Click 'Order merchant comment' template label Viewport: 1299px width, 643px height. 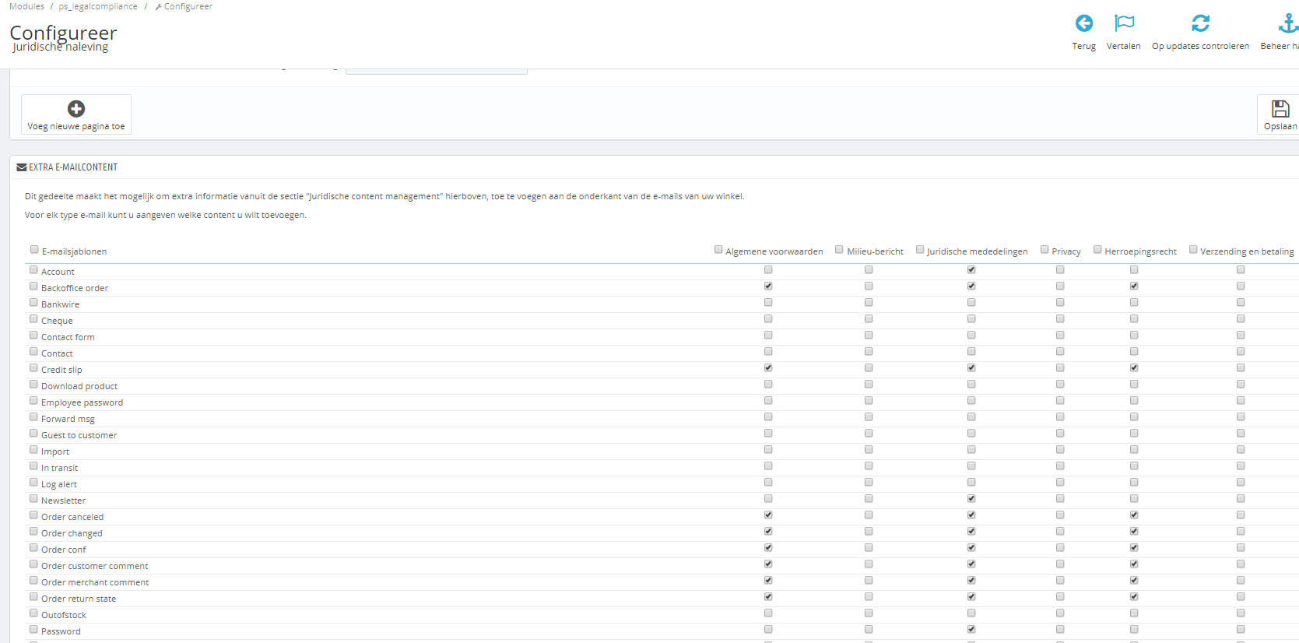(x=95, y=582)
